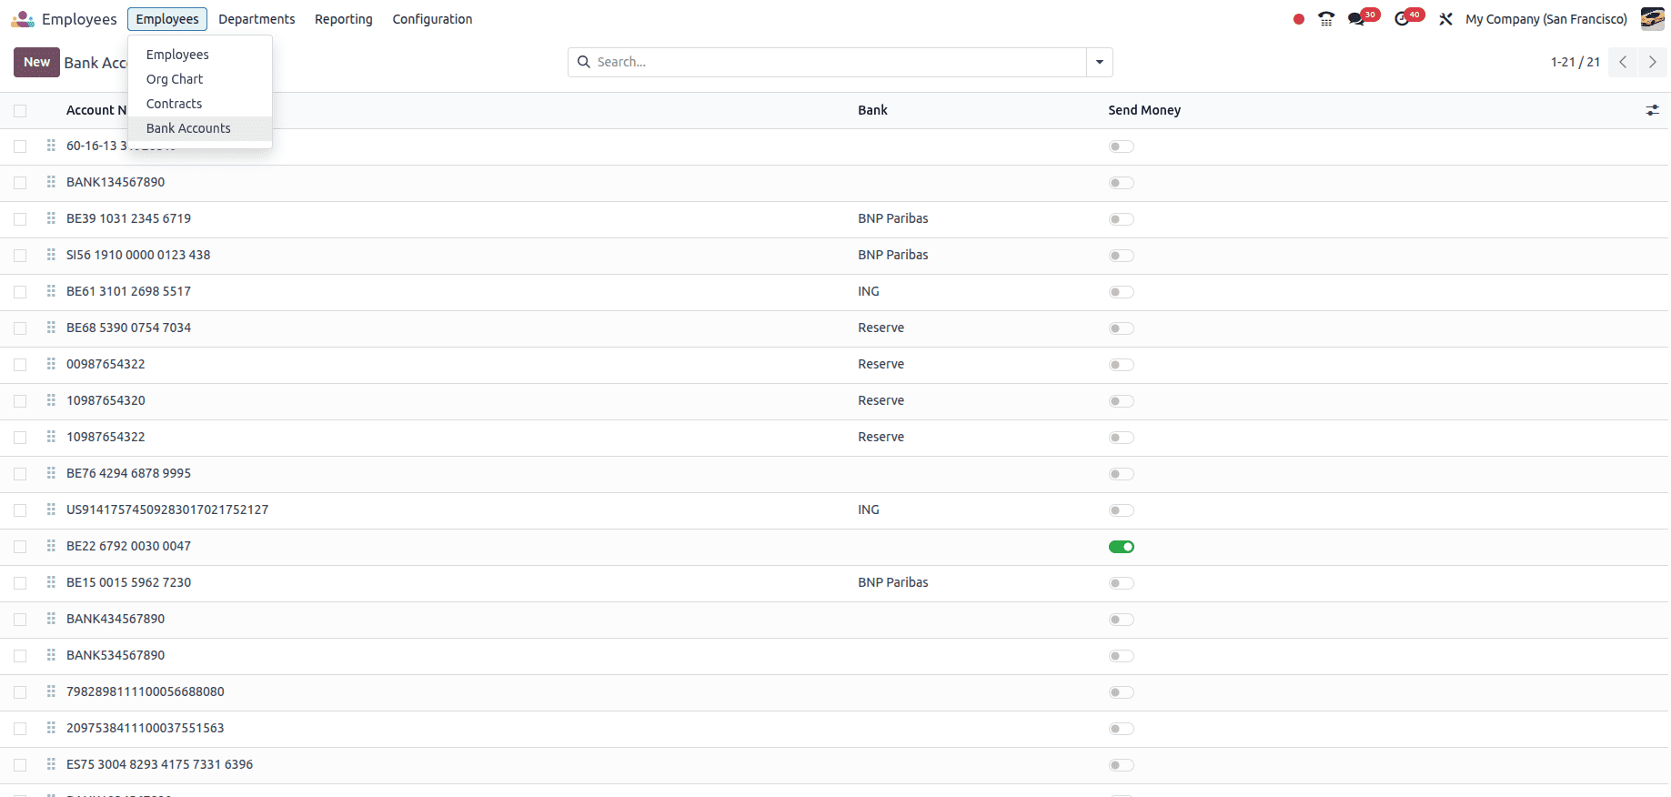This screenshot has height=797, width=1671.
Task: Click the ING bank cell for BE61 3101 2698 5517
Action: point(869,291)
